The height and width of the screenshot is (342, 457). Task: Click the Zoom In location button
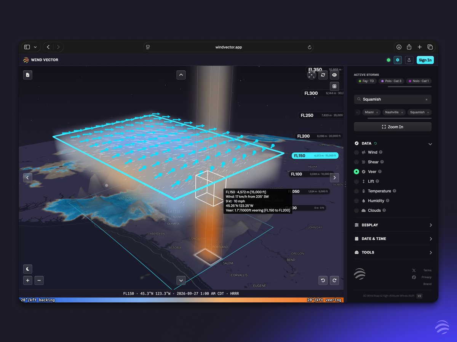(x=393, y=127)
